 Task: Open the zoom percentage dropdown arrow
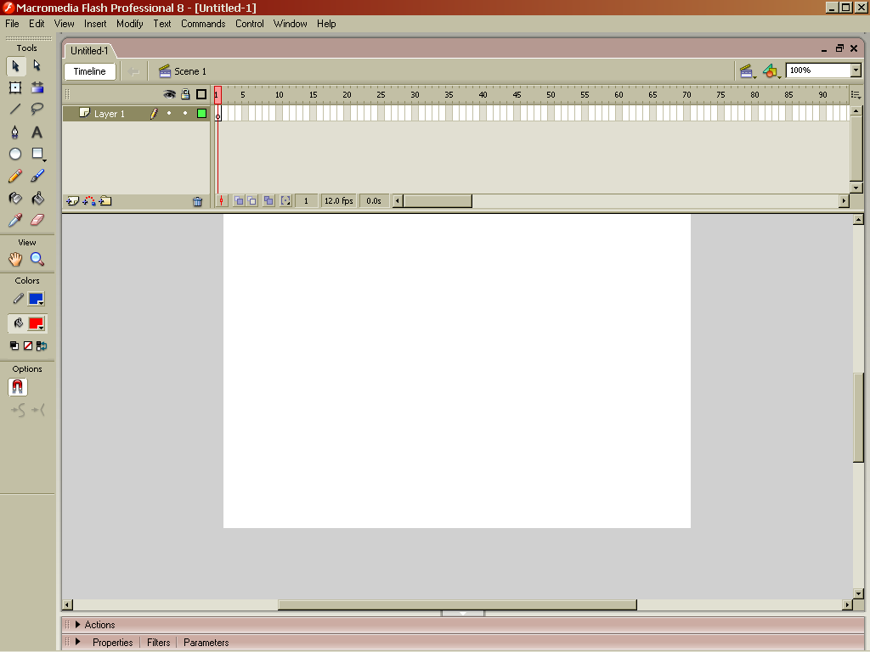[x=856, y=70]
